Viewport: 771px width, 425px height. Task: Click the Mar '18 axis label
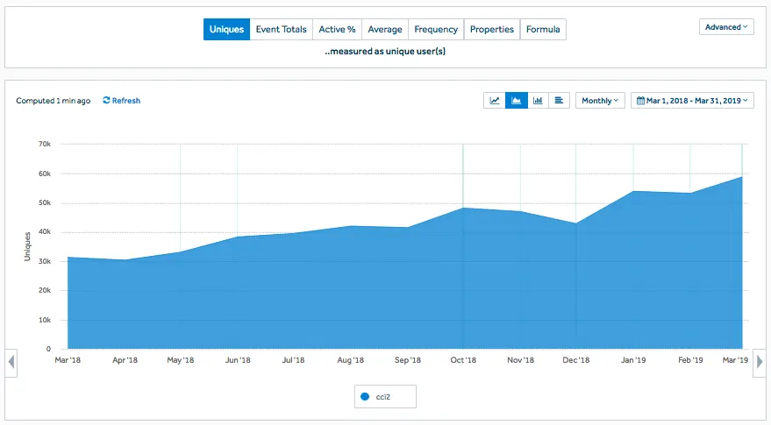pyautogui.click(x=68, y=360)
